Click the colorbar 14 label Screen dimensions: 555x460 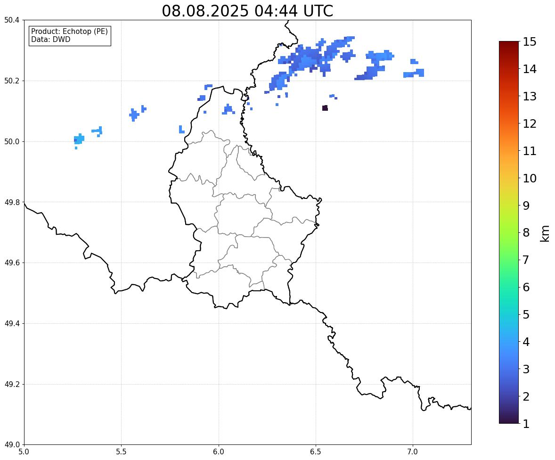[530, 69]
